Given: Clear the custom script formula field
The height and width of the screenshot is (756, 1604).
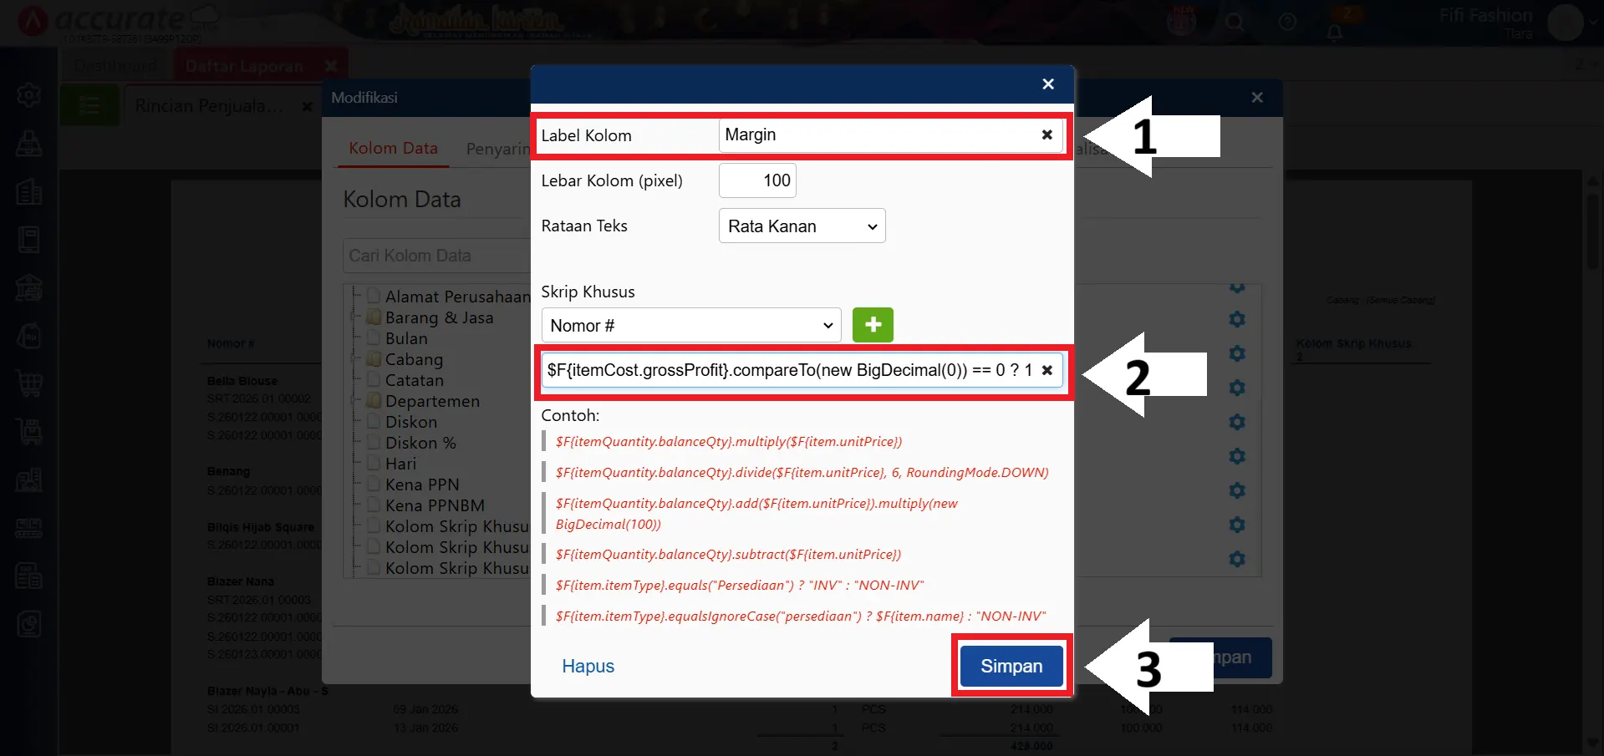Looking at the screenshot, I should click(1046, 370).
